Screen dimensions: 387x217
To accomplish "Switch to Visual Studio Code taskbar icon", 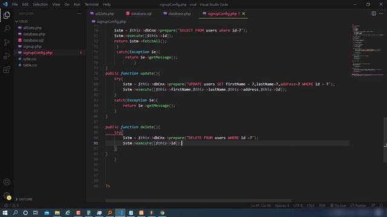I will tap(120, 213).
